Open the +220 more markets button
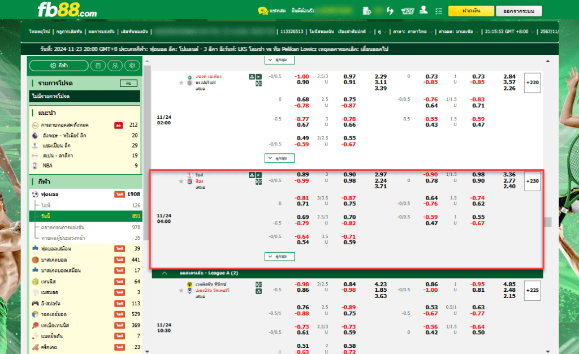Screen dimensions: 579x354 (x=532, y=83)
